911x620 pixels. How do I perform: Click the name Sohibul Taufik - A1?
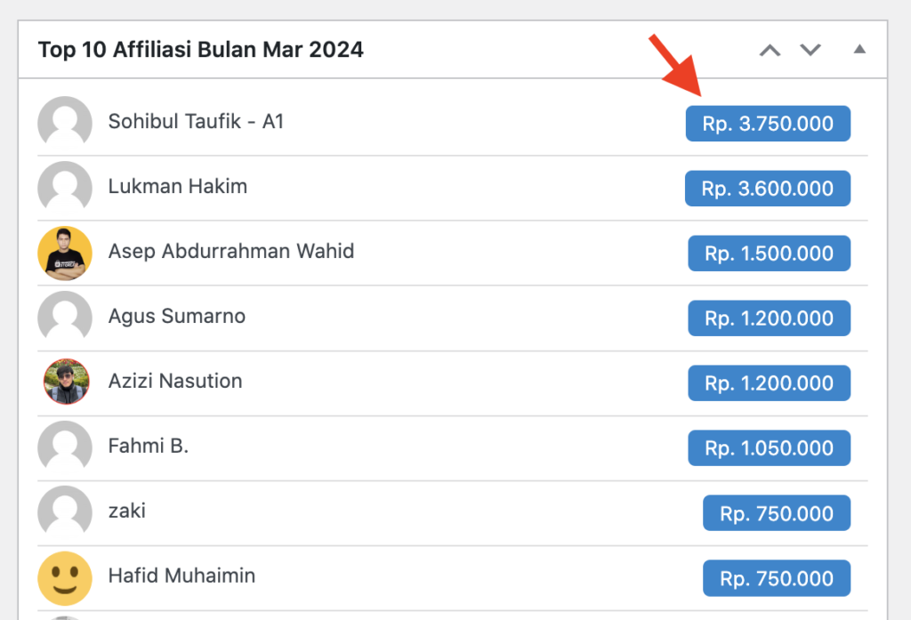click(196, 122)
